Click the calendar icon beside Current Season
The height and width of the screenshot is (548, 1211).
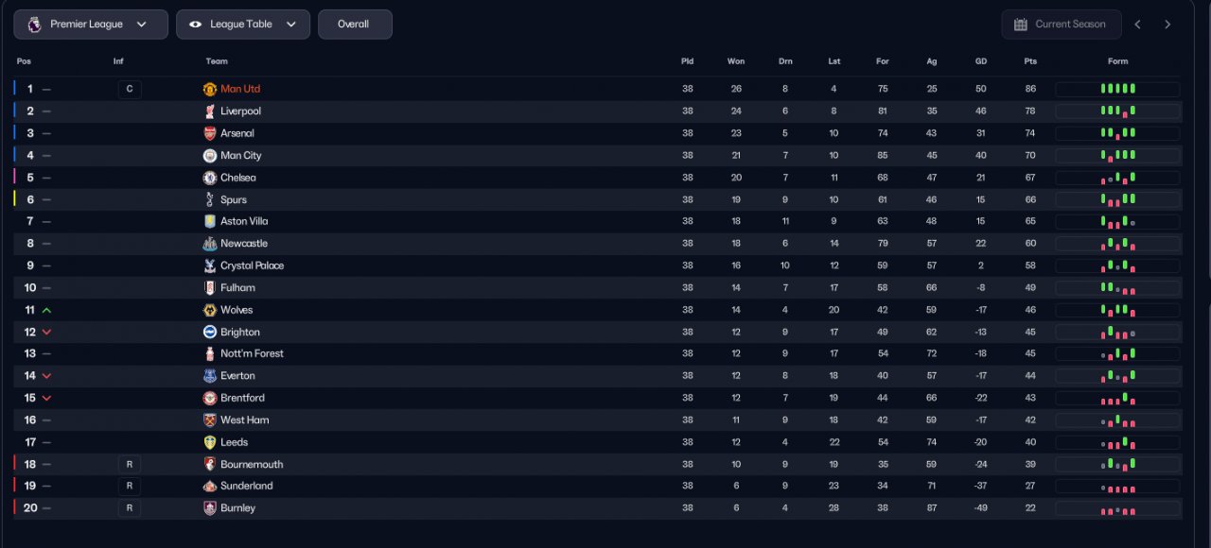(1021, 25)
